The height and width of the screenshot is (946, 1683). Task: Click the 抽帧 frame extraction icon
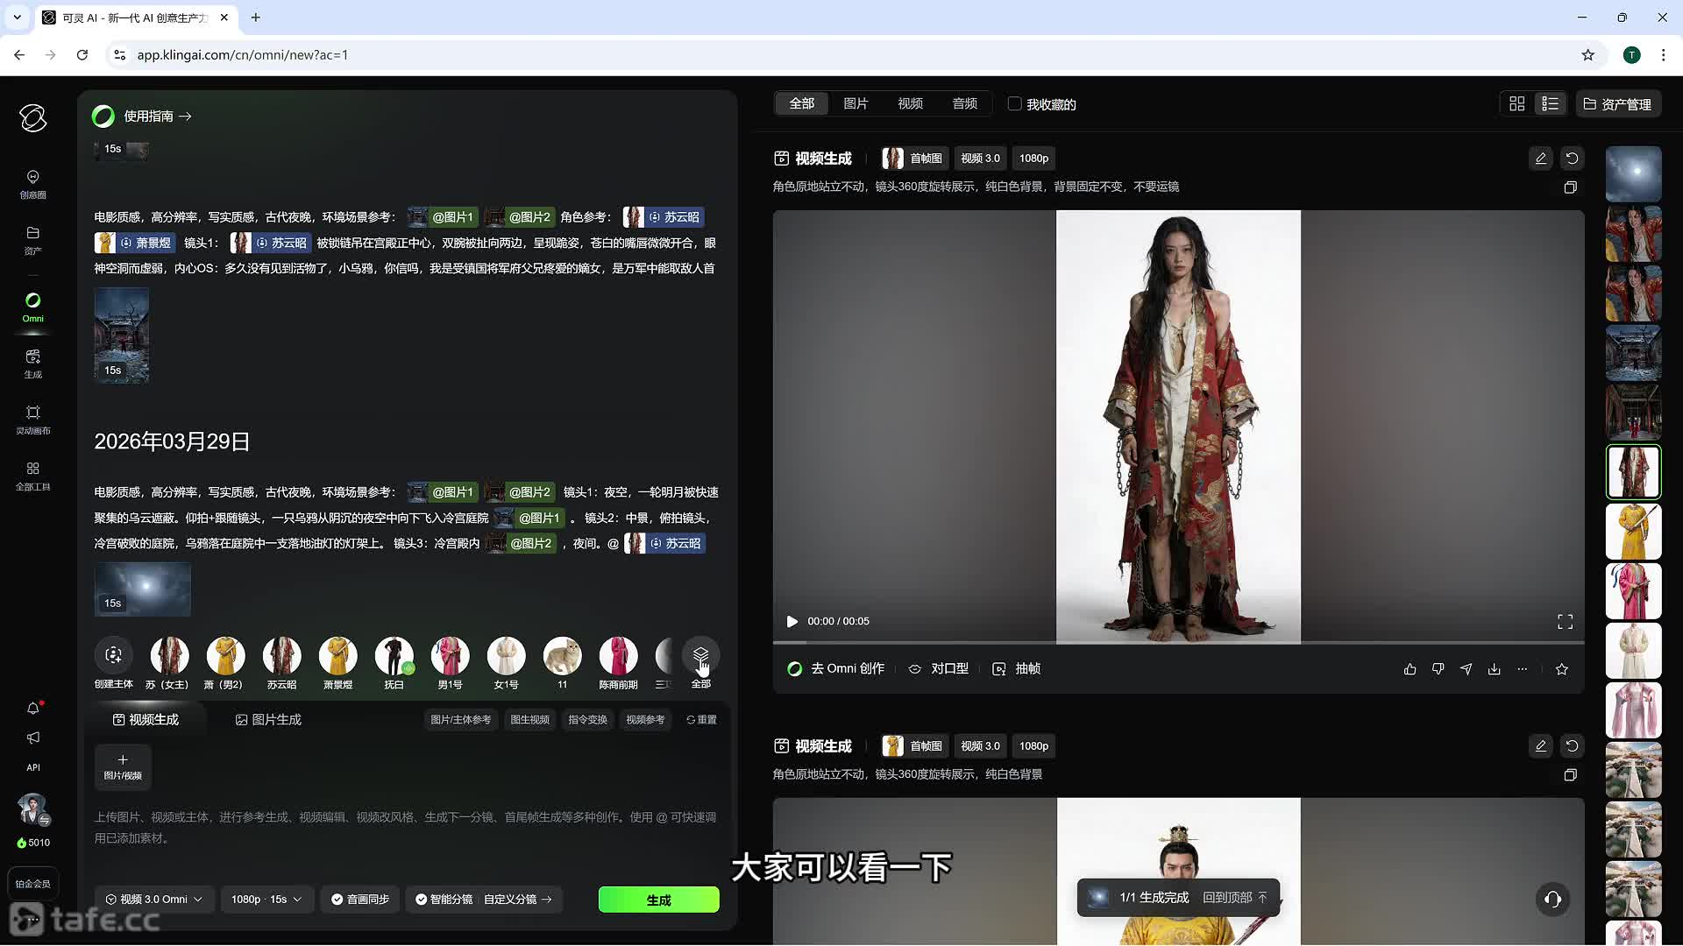click(x=1016, y=668)
